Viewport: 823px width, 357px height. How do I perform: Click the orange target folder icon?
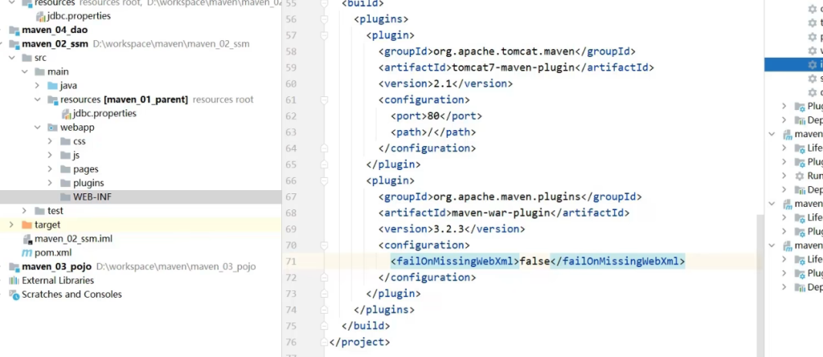tap(27, 225)
